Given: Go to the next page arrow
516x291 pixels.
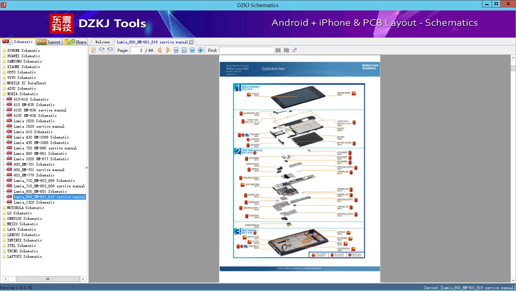Looking at the screenshot, I should tap(168, 50).
